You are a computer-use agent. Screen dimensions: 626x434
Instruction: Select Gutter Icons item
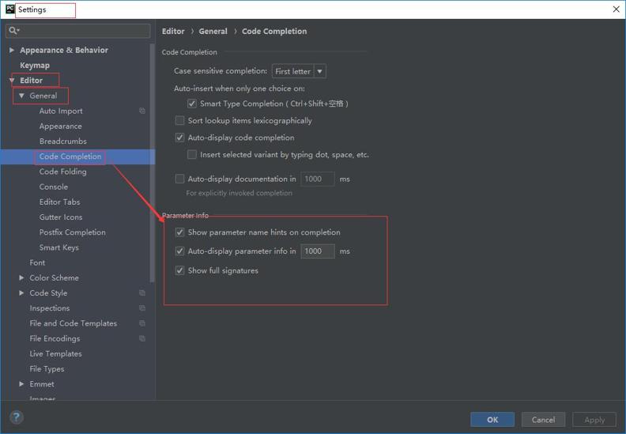(61, 217)
